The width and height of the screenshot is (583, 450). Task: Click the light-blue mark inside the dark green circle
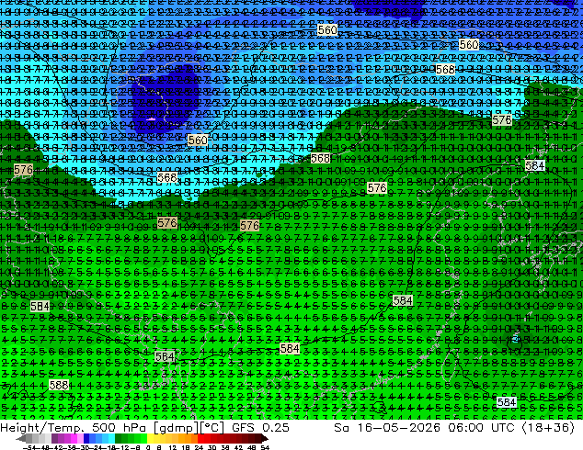coord(516,339)
